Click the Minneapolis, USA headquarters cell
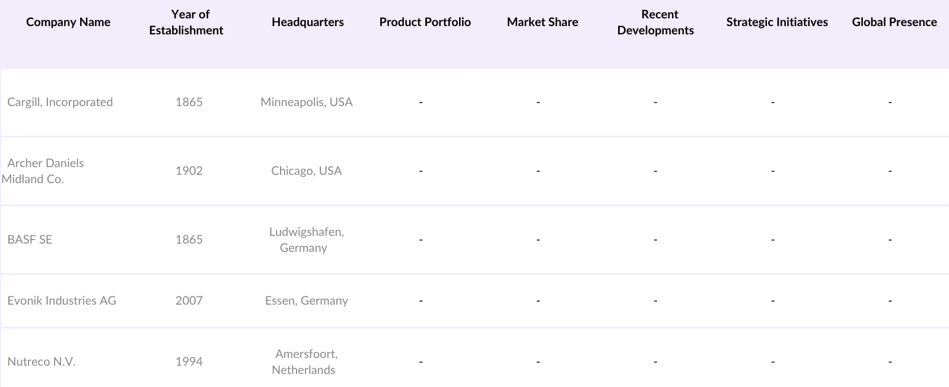Image resolution: width=949 pixels, height=387 pixels. click(306, 102)
